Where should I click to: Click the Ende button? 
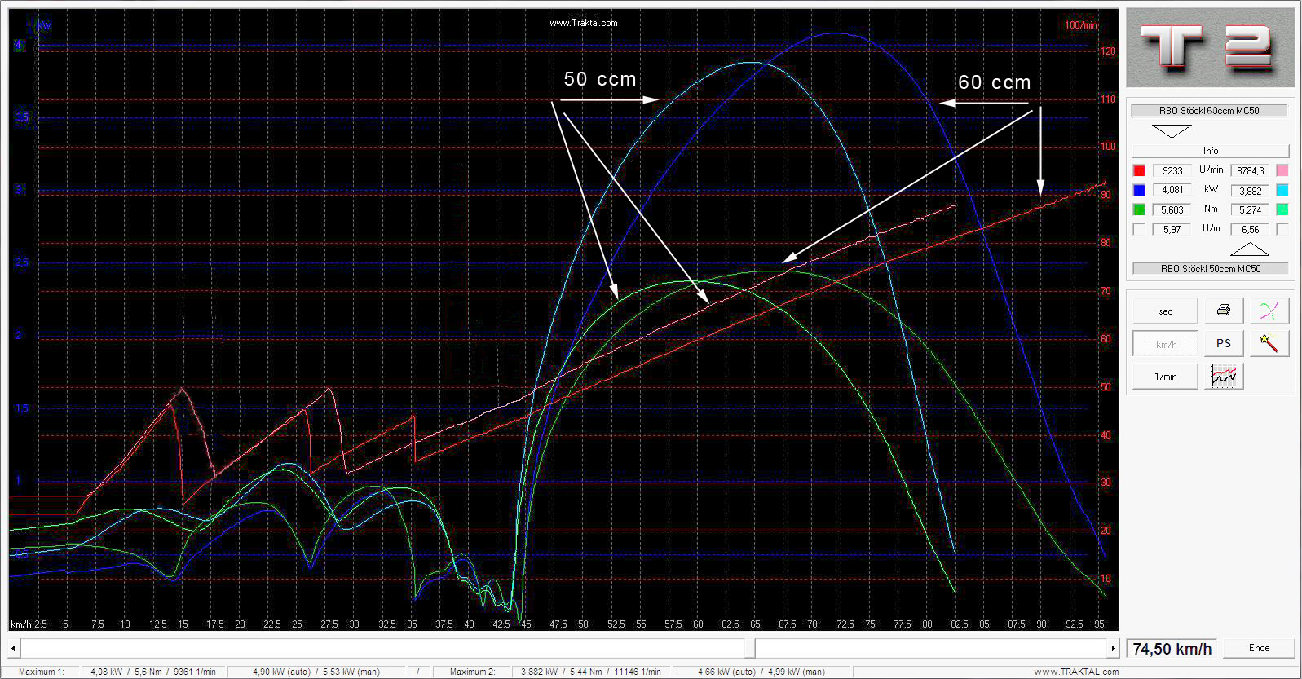coord(1259,648)
